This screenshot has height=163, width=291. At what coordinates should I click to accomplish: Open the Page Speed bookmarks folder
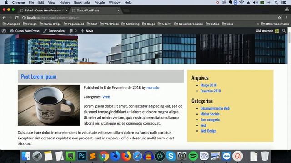click(x=74, y=24)
